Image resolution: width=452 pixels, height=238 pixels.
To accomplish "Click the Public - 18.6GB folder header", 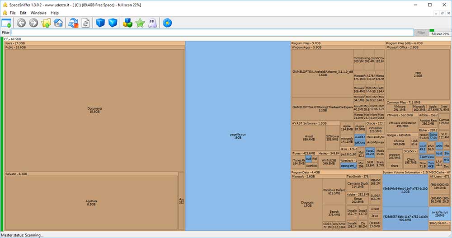I will (x=94, y=47).
